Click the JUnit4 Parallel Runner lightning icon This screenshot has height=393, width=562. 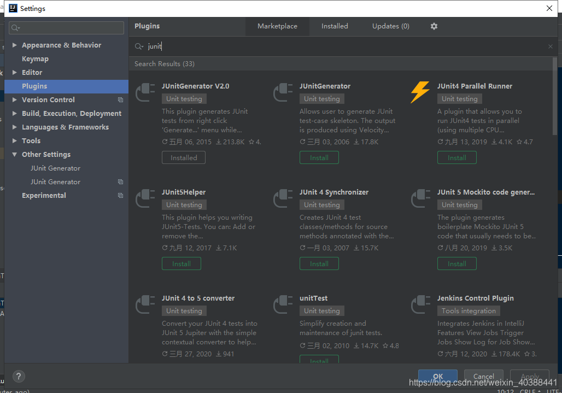(x=420, y=92)
